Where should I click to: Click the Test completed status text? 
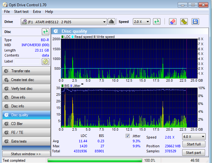pyautogui.click(x=14, y=160)
